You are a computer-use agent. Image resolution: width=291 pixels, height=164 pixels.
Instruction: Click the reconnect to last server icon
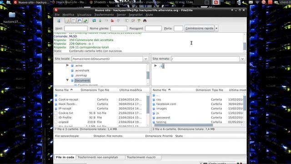(118, 20)
